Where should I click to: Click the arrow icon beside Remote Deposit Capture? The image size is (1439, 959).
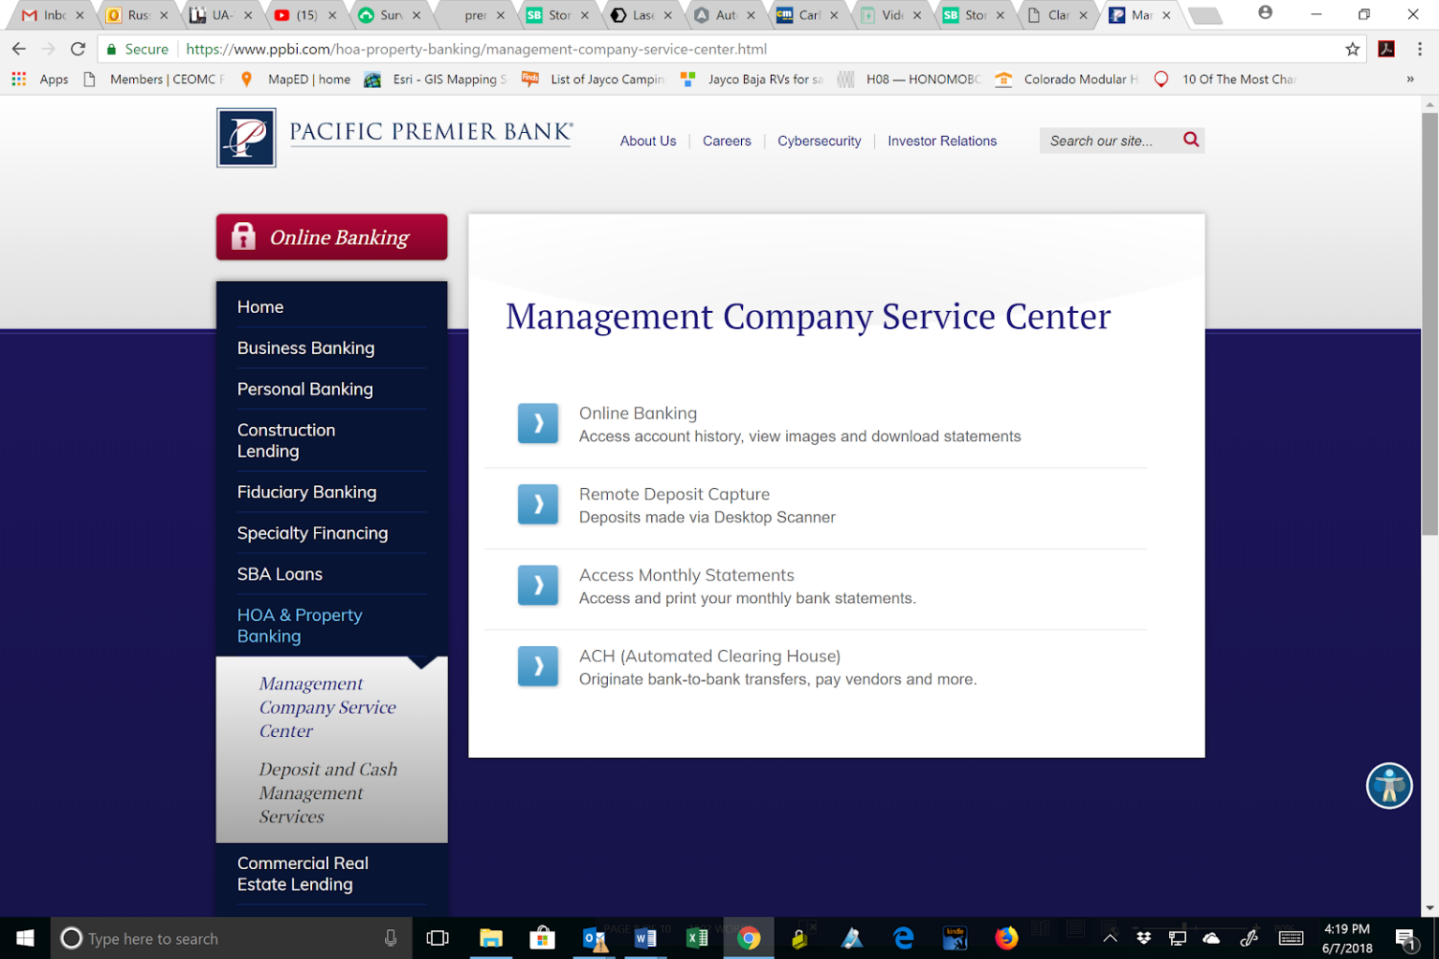[x=538, y=505]
